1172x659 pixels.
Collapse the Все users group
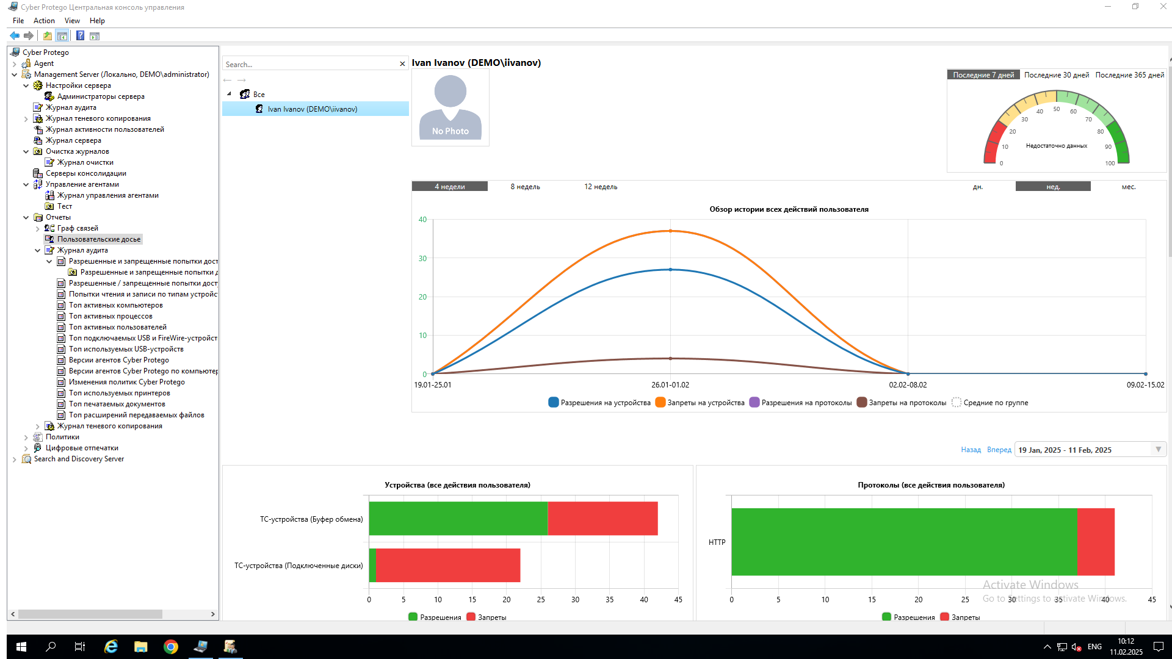tap(229, 94)
